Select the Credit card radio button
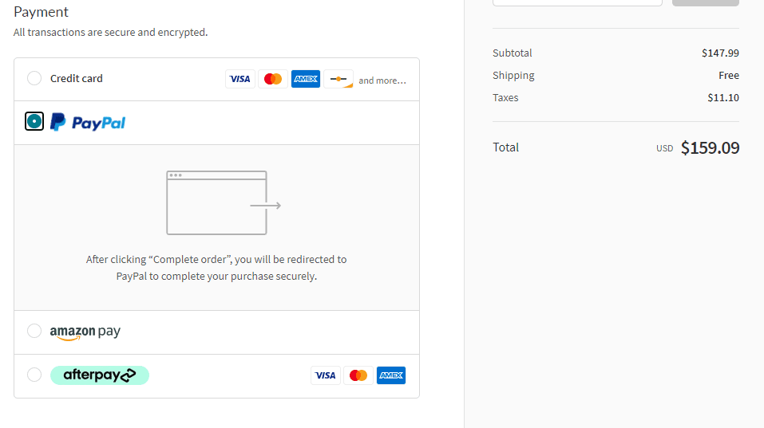764x428 pixels. pos(34,78)
